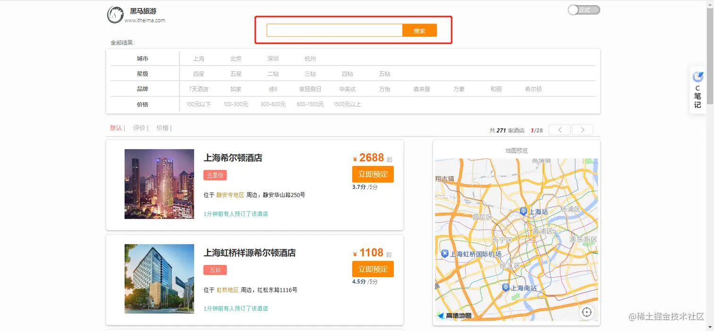Filter star level 五钻
Screen dimensions: 714x331
[385, 74]
